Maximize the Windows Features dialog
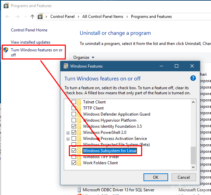Viewport: 211px width, 195px height. [x=177, y=66]
